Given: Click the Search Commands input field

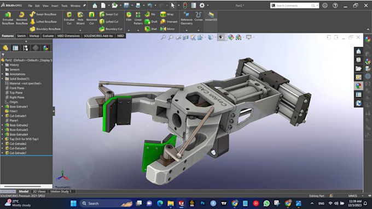Looking at the screenshot, I should tap(294, 5).
